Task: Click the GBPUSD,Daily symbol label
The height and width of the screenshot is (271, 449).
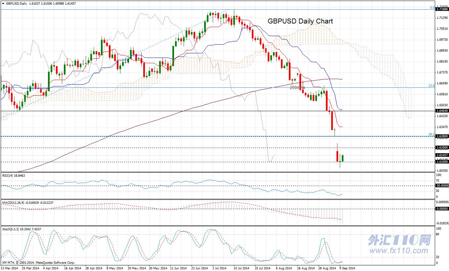Action: click(x=17, y=3)
